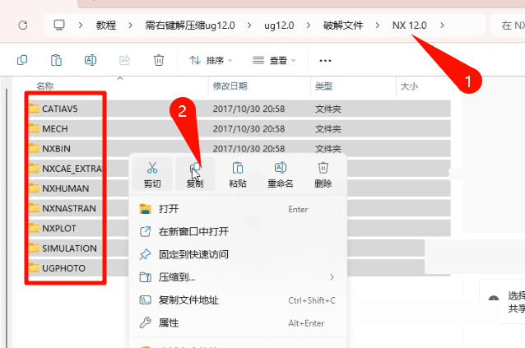The width and height of the screenshot is (525, 348).
Task: Click the toolbar rename icon
Action: (91, 60)
